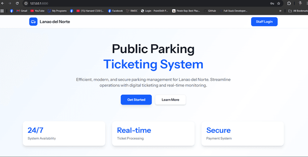Image resolution: width=308 pixels, height=157 pixels.
Task: Click the System Availability label
Action: click(42, 138)
